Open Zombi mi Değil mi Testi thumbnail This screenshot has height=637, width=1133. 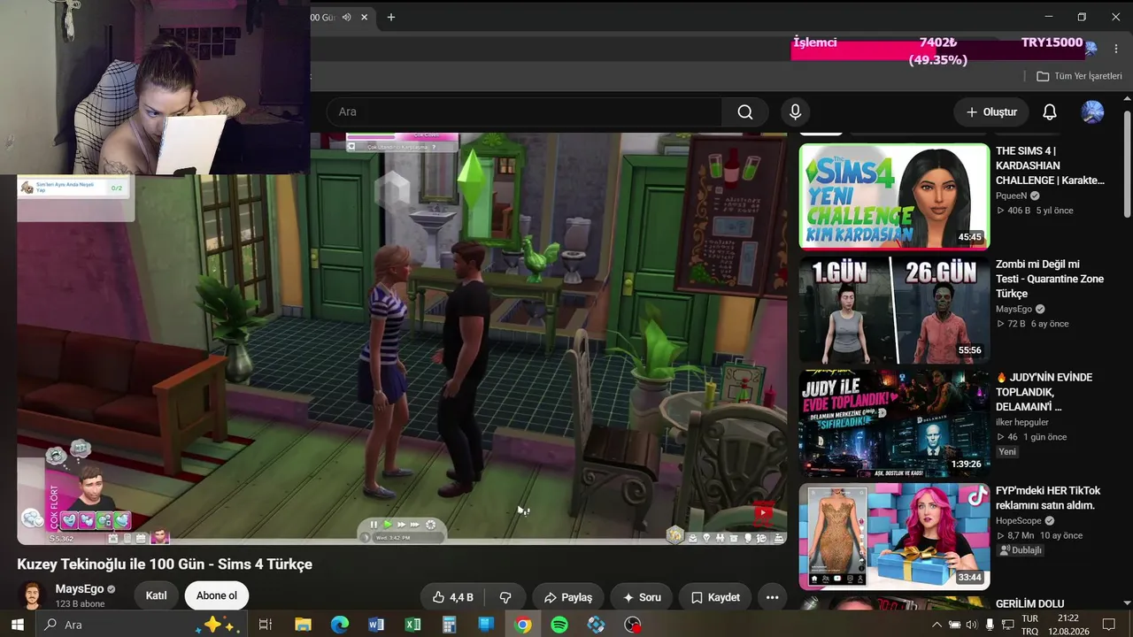(894, 310)
